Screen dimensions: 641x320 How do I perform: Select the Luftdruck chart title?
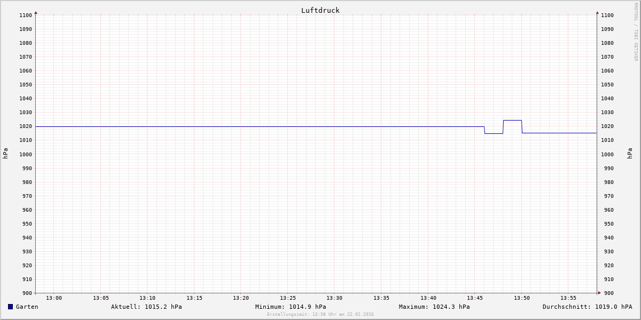coord(320,10)
